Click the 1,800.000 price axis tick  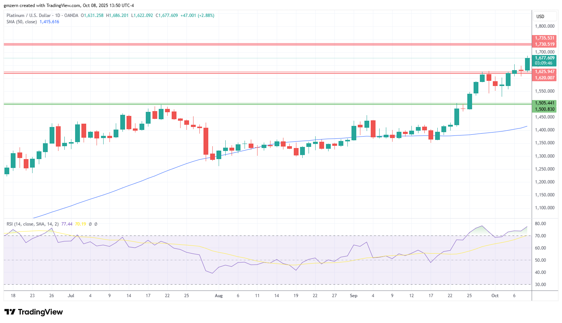(x=545, y=26)
